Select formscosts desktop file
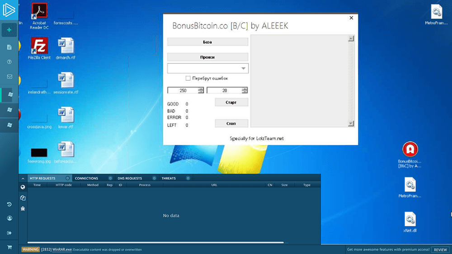This screenshot has height=254, width=452. coord(66,17)
